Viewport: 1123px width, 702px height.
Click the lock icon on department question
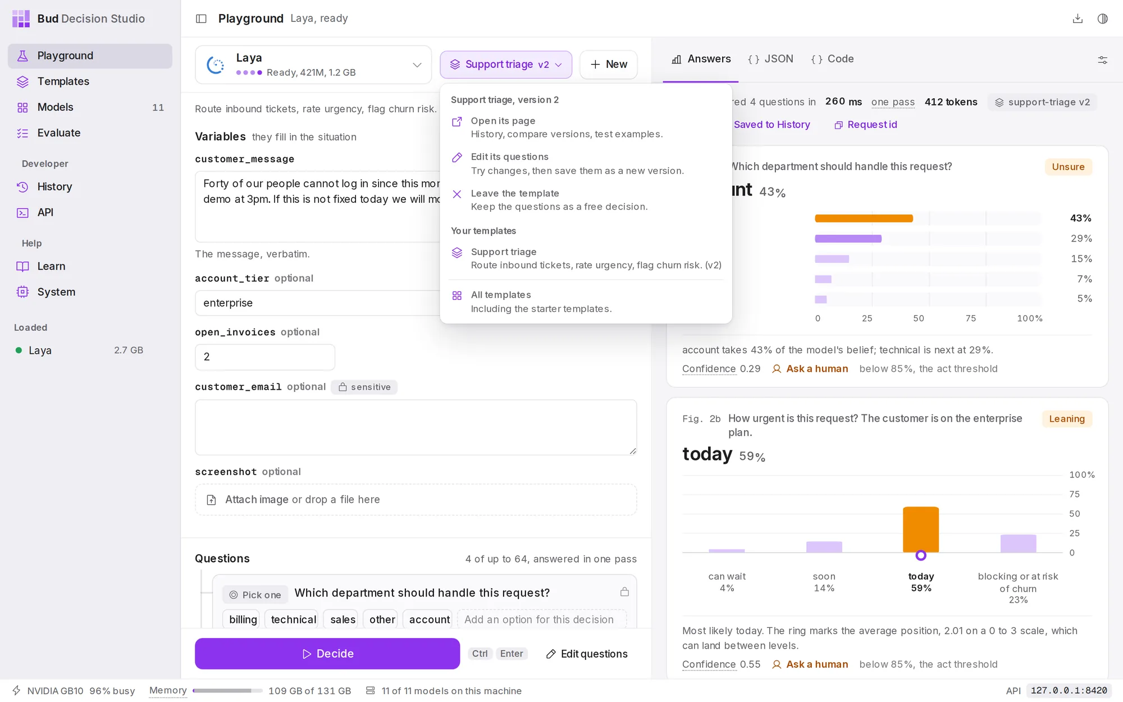624,592
